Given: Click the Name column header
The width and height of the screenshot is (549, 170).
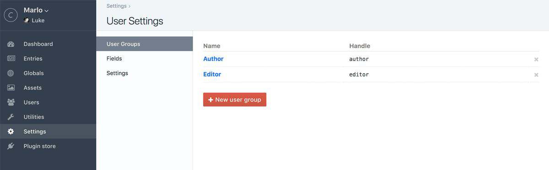Looking at the screenshot, I should (x=212, y=46).
